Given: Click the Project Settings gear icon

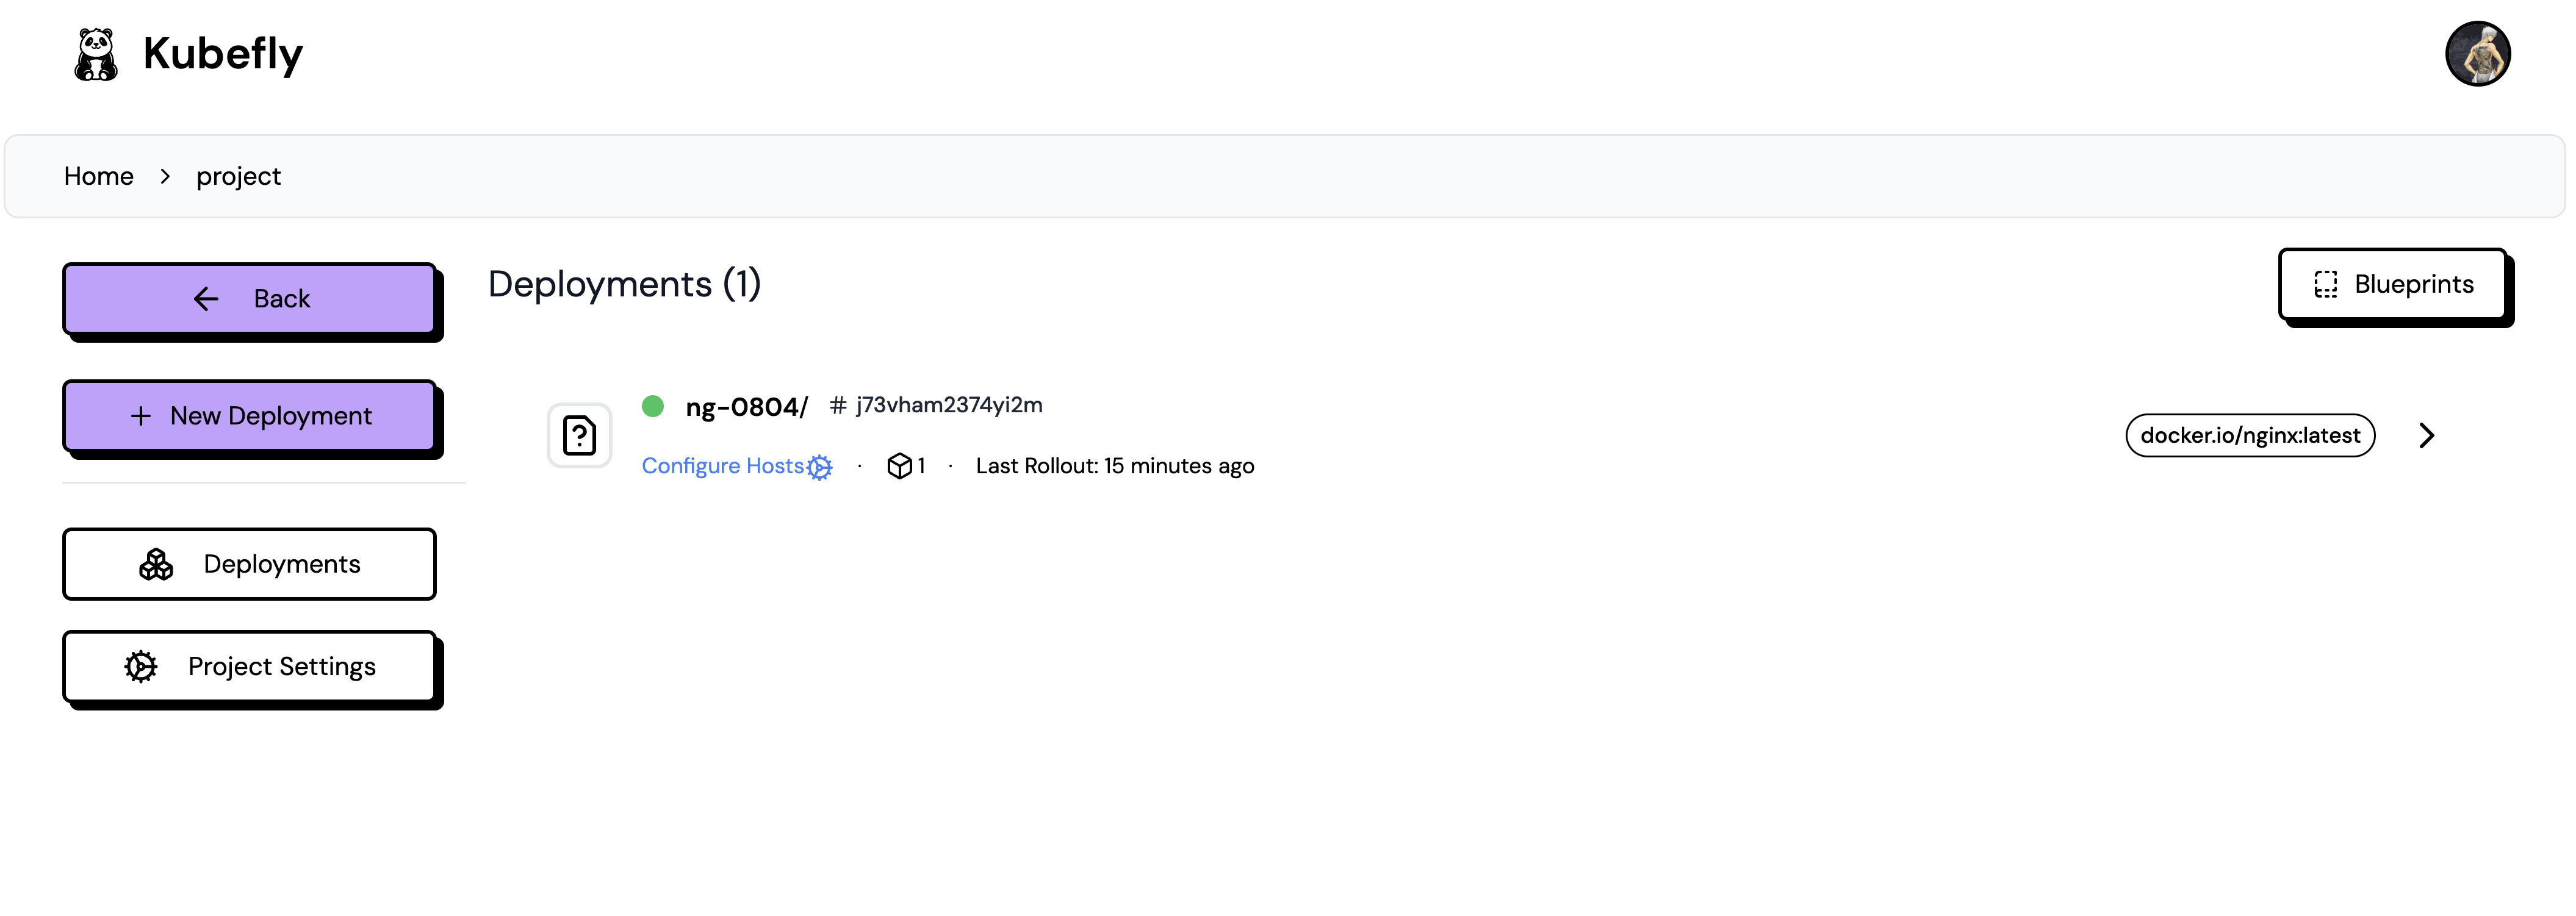Looking at the screenshot, I should 141,667.
